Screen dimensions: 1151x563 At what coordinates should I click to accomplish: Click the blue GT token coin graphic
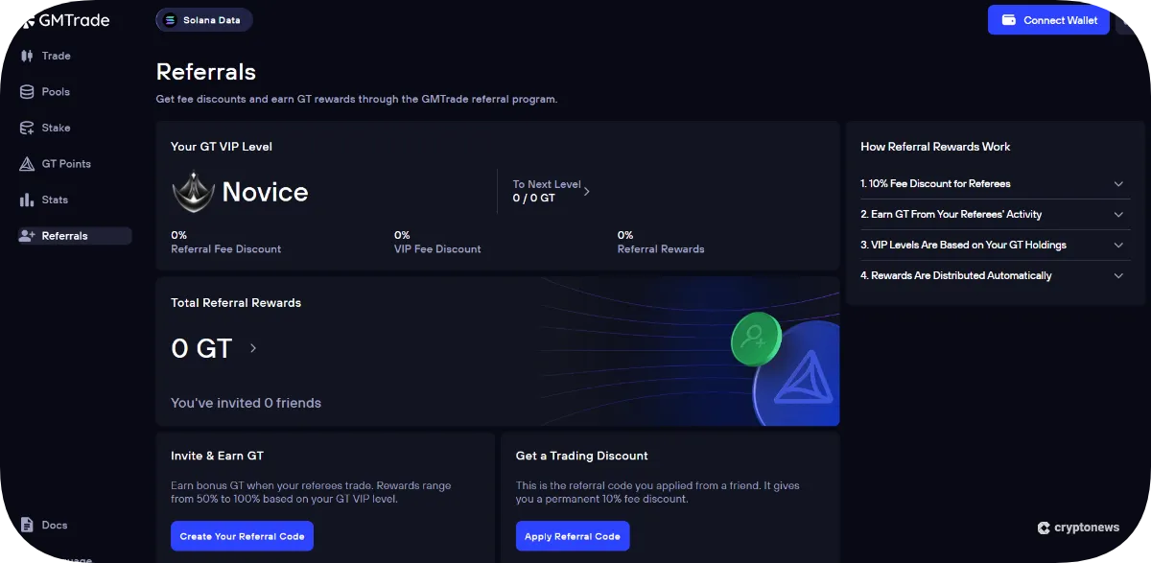[x=798, y=376]
